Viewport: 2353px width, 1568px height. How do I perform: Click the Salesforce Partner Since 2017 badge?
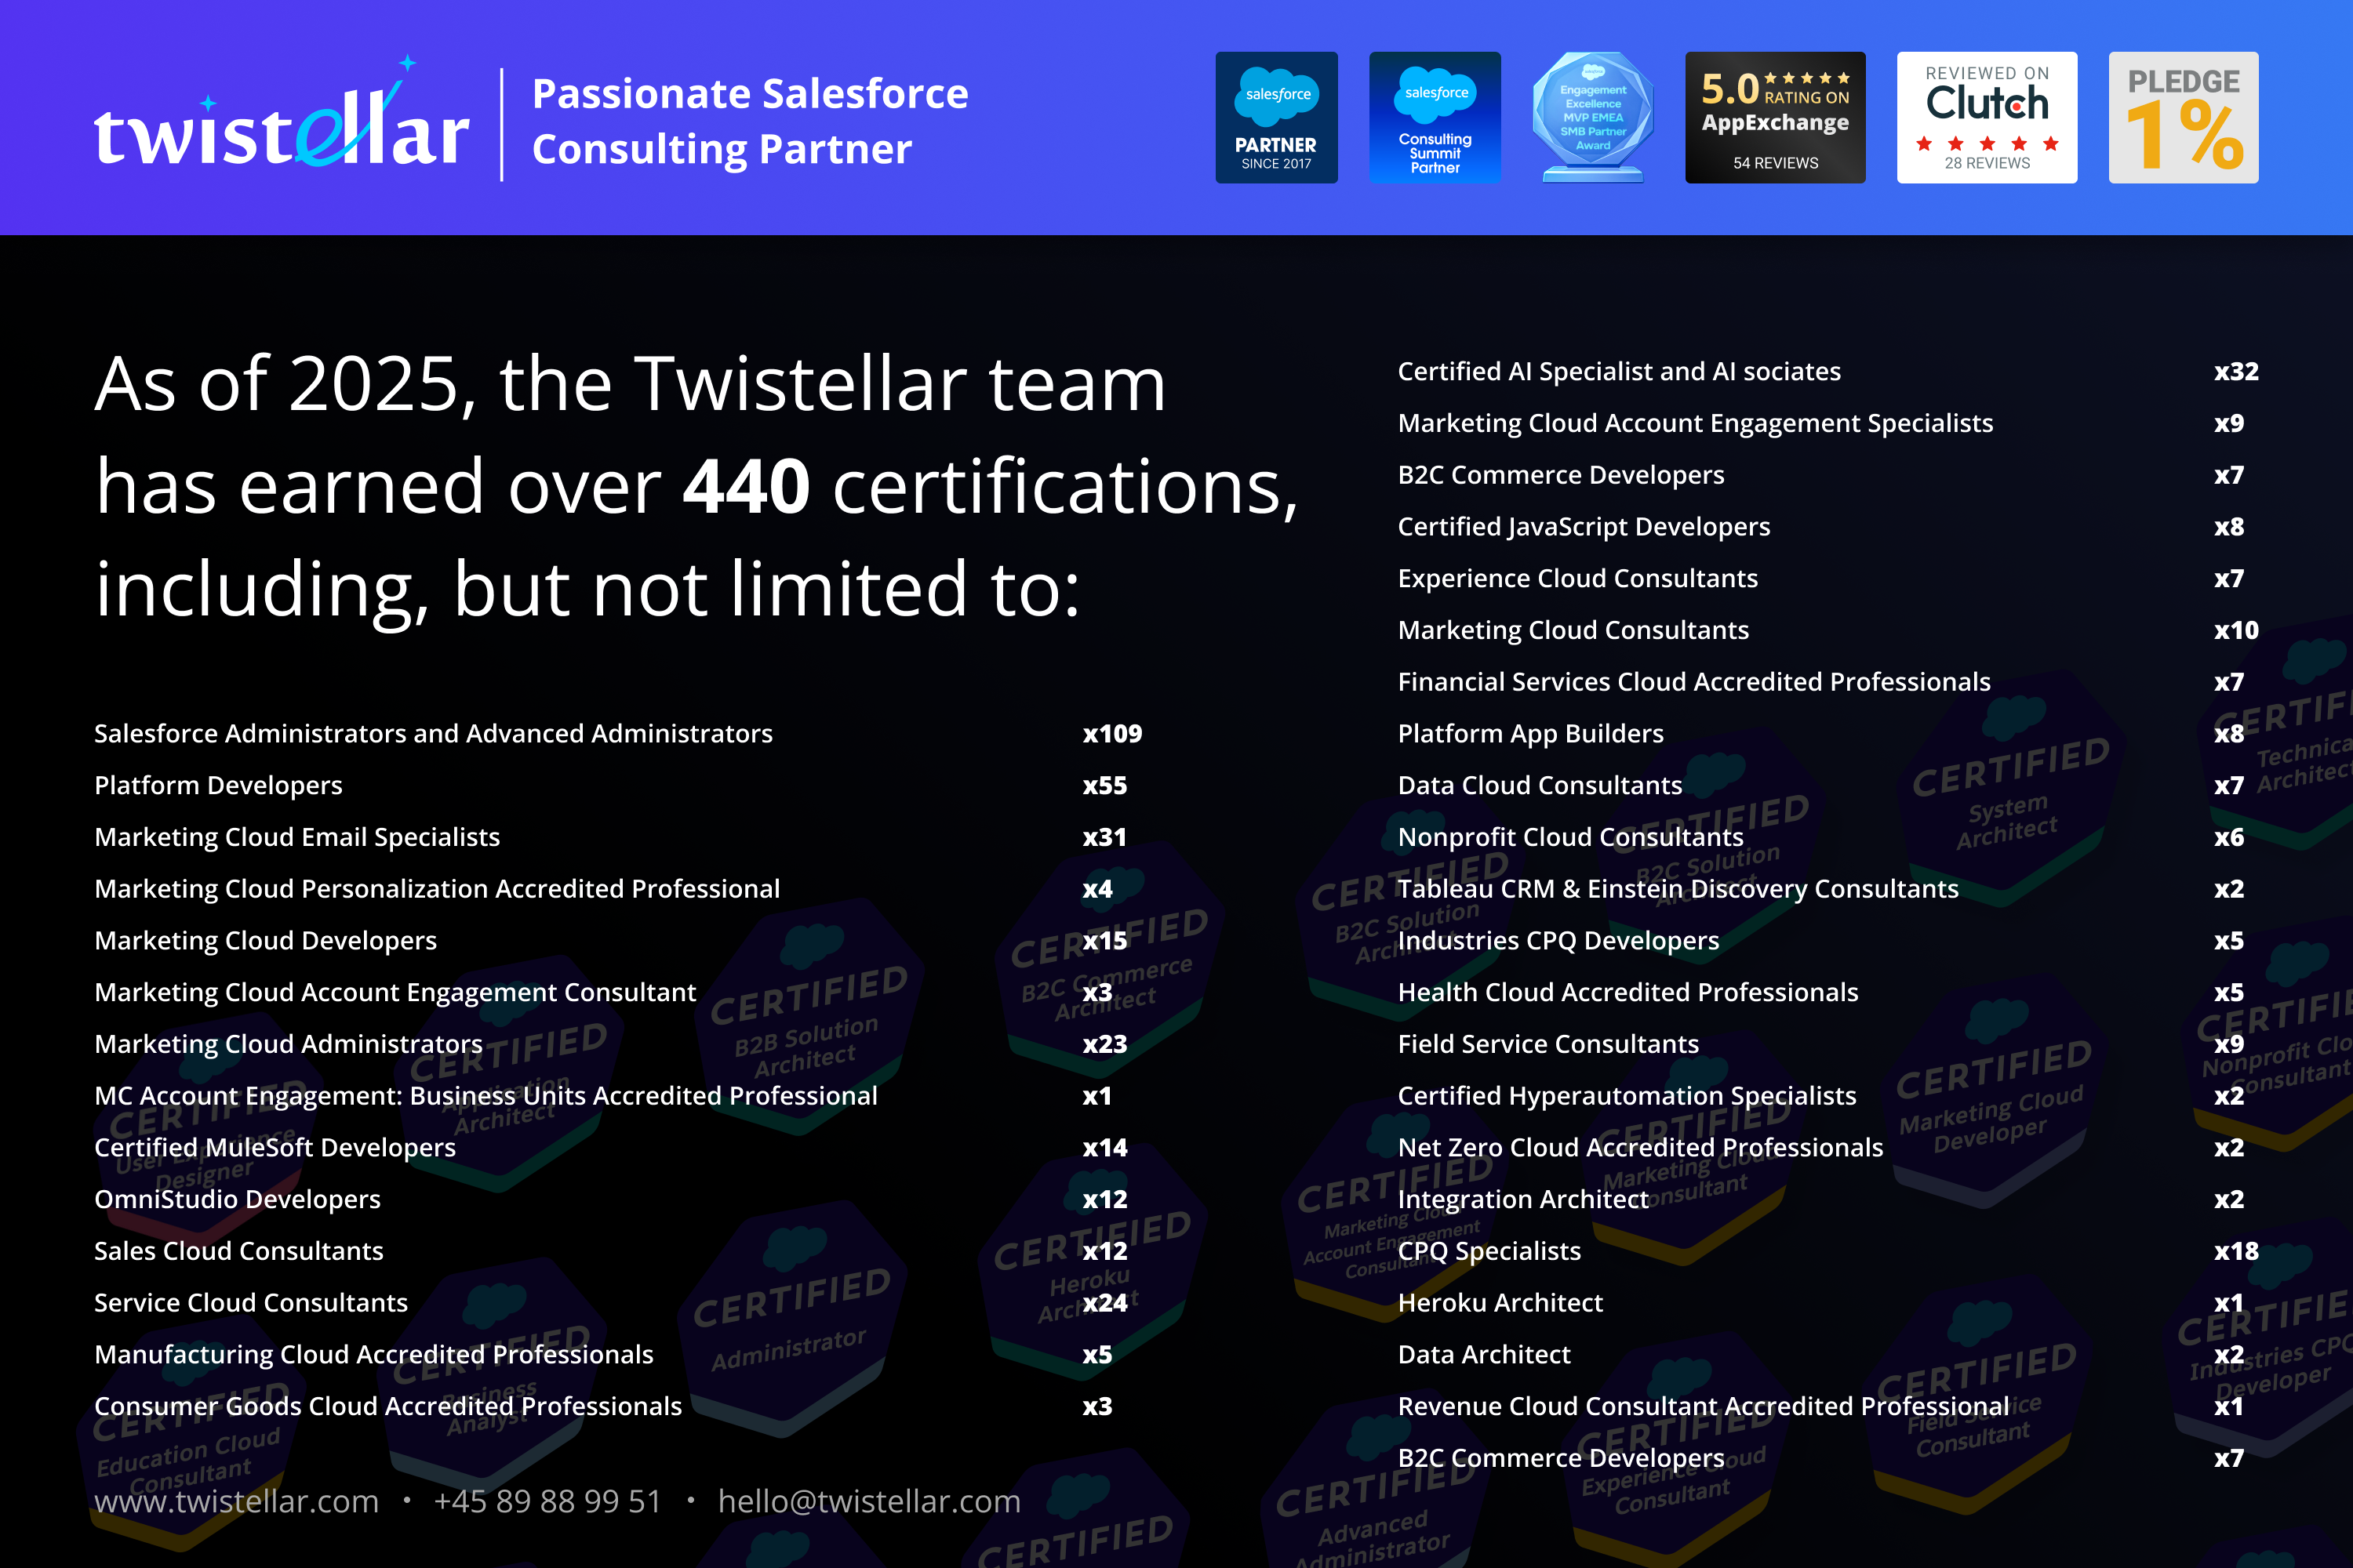click(x=1275, y=118)
